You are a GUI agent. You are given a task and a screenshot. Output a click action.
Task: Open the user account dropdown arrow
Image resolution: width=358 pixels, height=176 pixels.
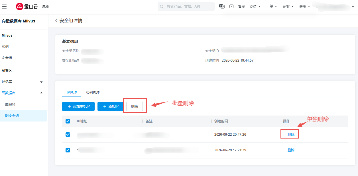[x=353, y=7]
